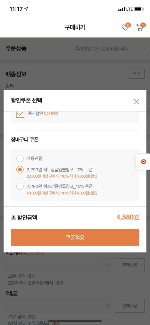Open the 충전하기 link
150x325 pixels.
pyautogui.click(x=34, y=253)
